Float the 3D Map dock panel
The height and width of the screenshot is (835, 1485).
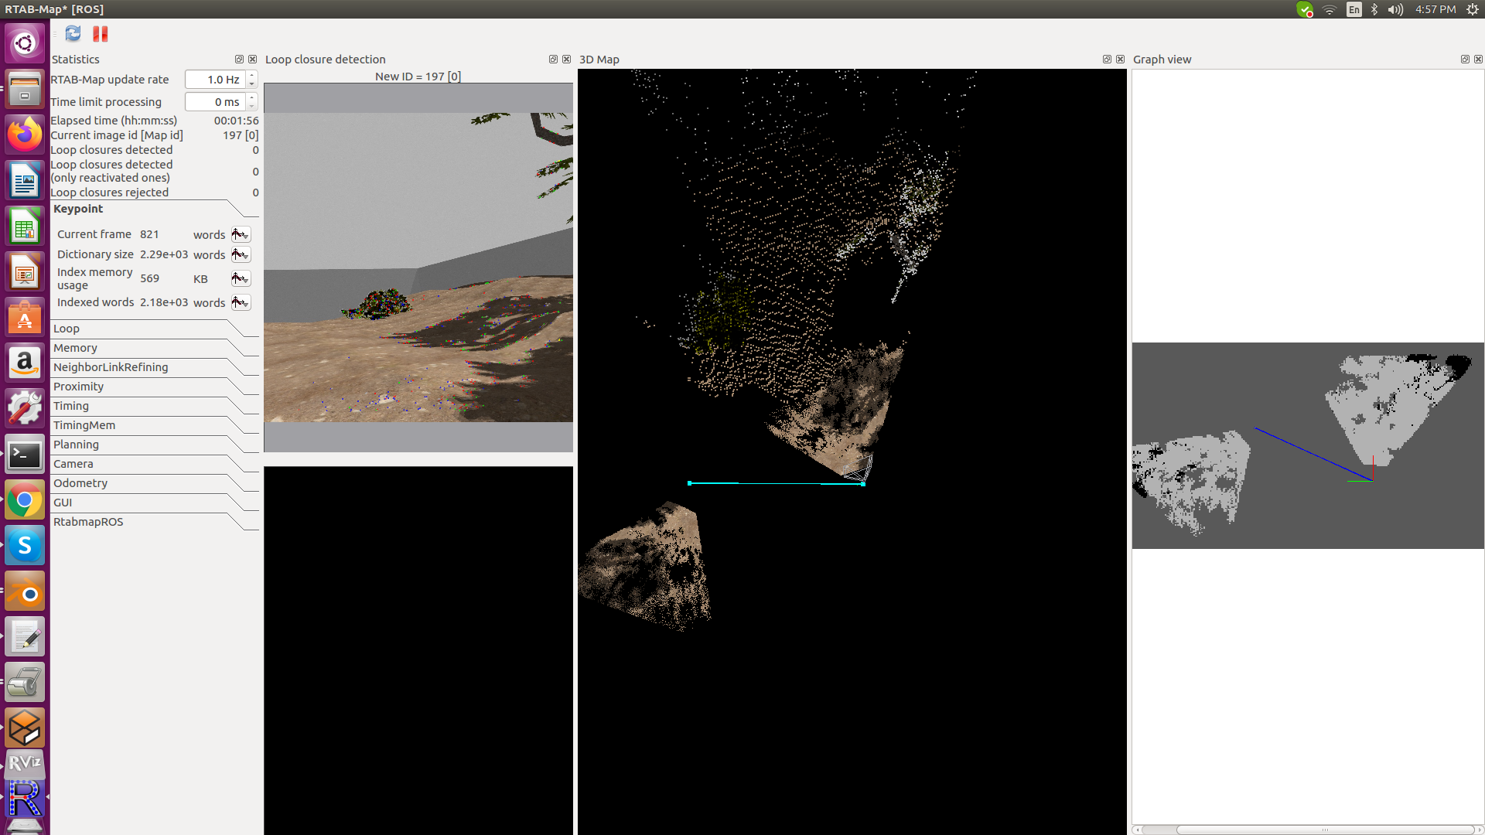[x=1107, y=60]
